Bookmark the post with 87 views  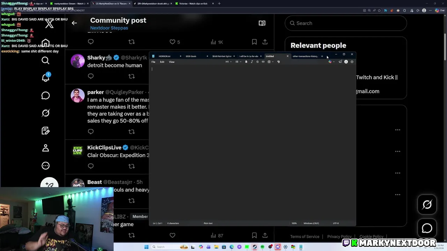254,236
